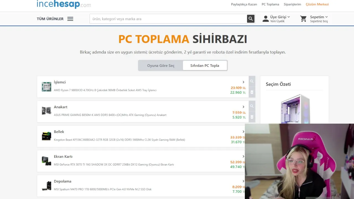Click the Sepetiniz boş text
Viewport: 354px width, 199px height.
[319, 21]
